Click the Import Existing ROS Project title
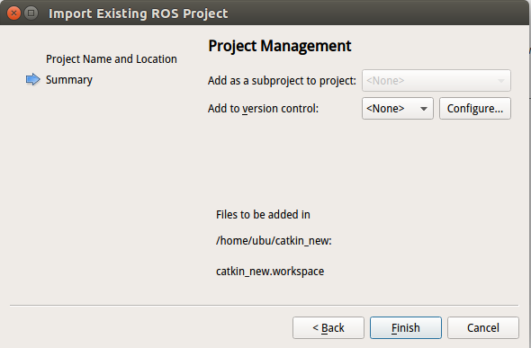 tap(139, 13)
